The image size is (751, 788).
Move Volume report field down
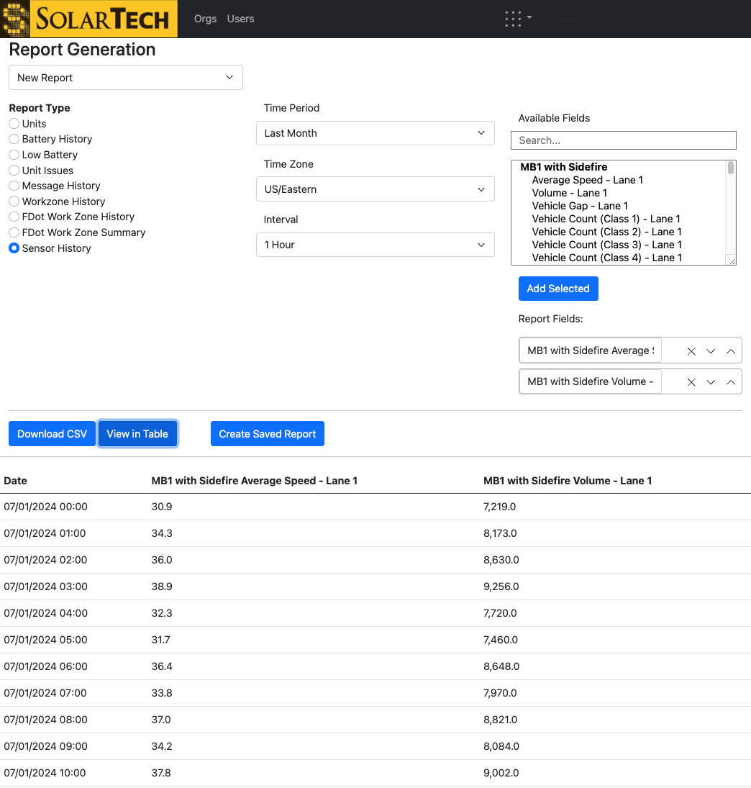pos(711,382)
